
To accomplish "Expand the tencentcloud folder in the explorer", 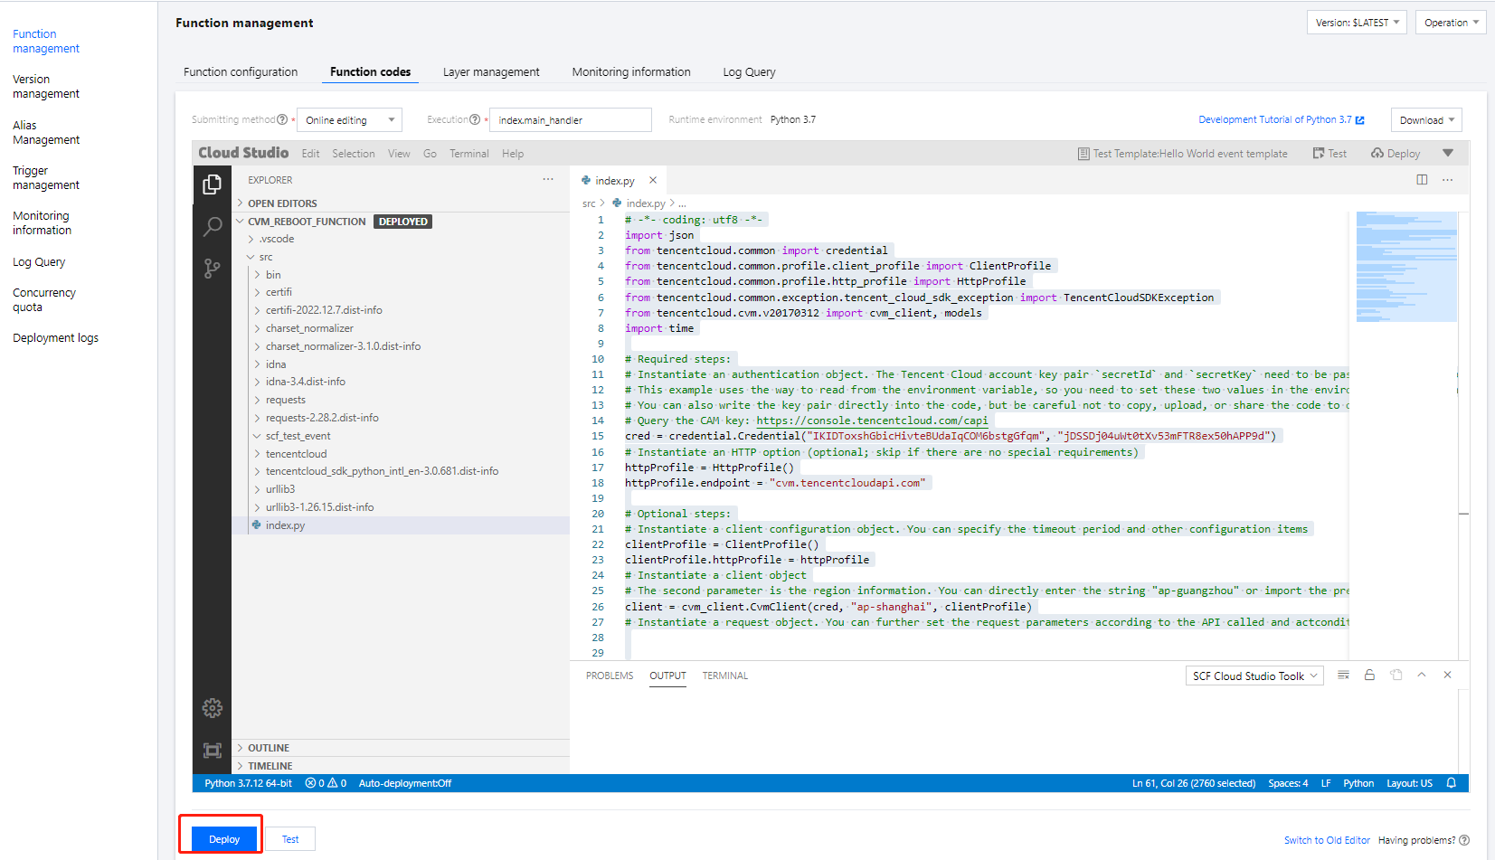I will tap(296, 454).
